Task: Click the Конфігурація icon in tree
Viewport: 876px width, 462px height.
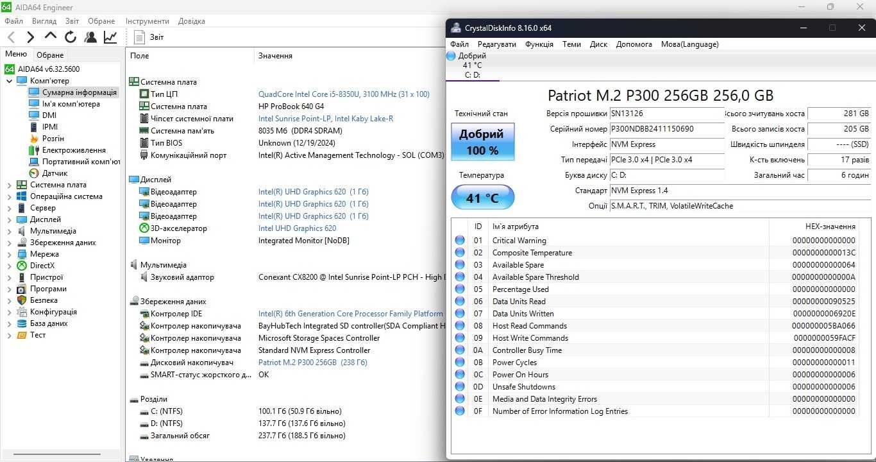Action: [x=22, y=312]
